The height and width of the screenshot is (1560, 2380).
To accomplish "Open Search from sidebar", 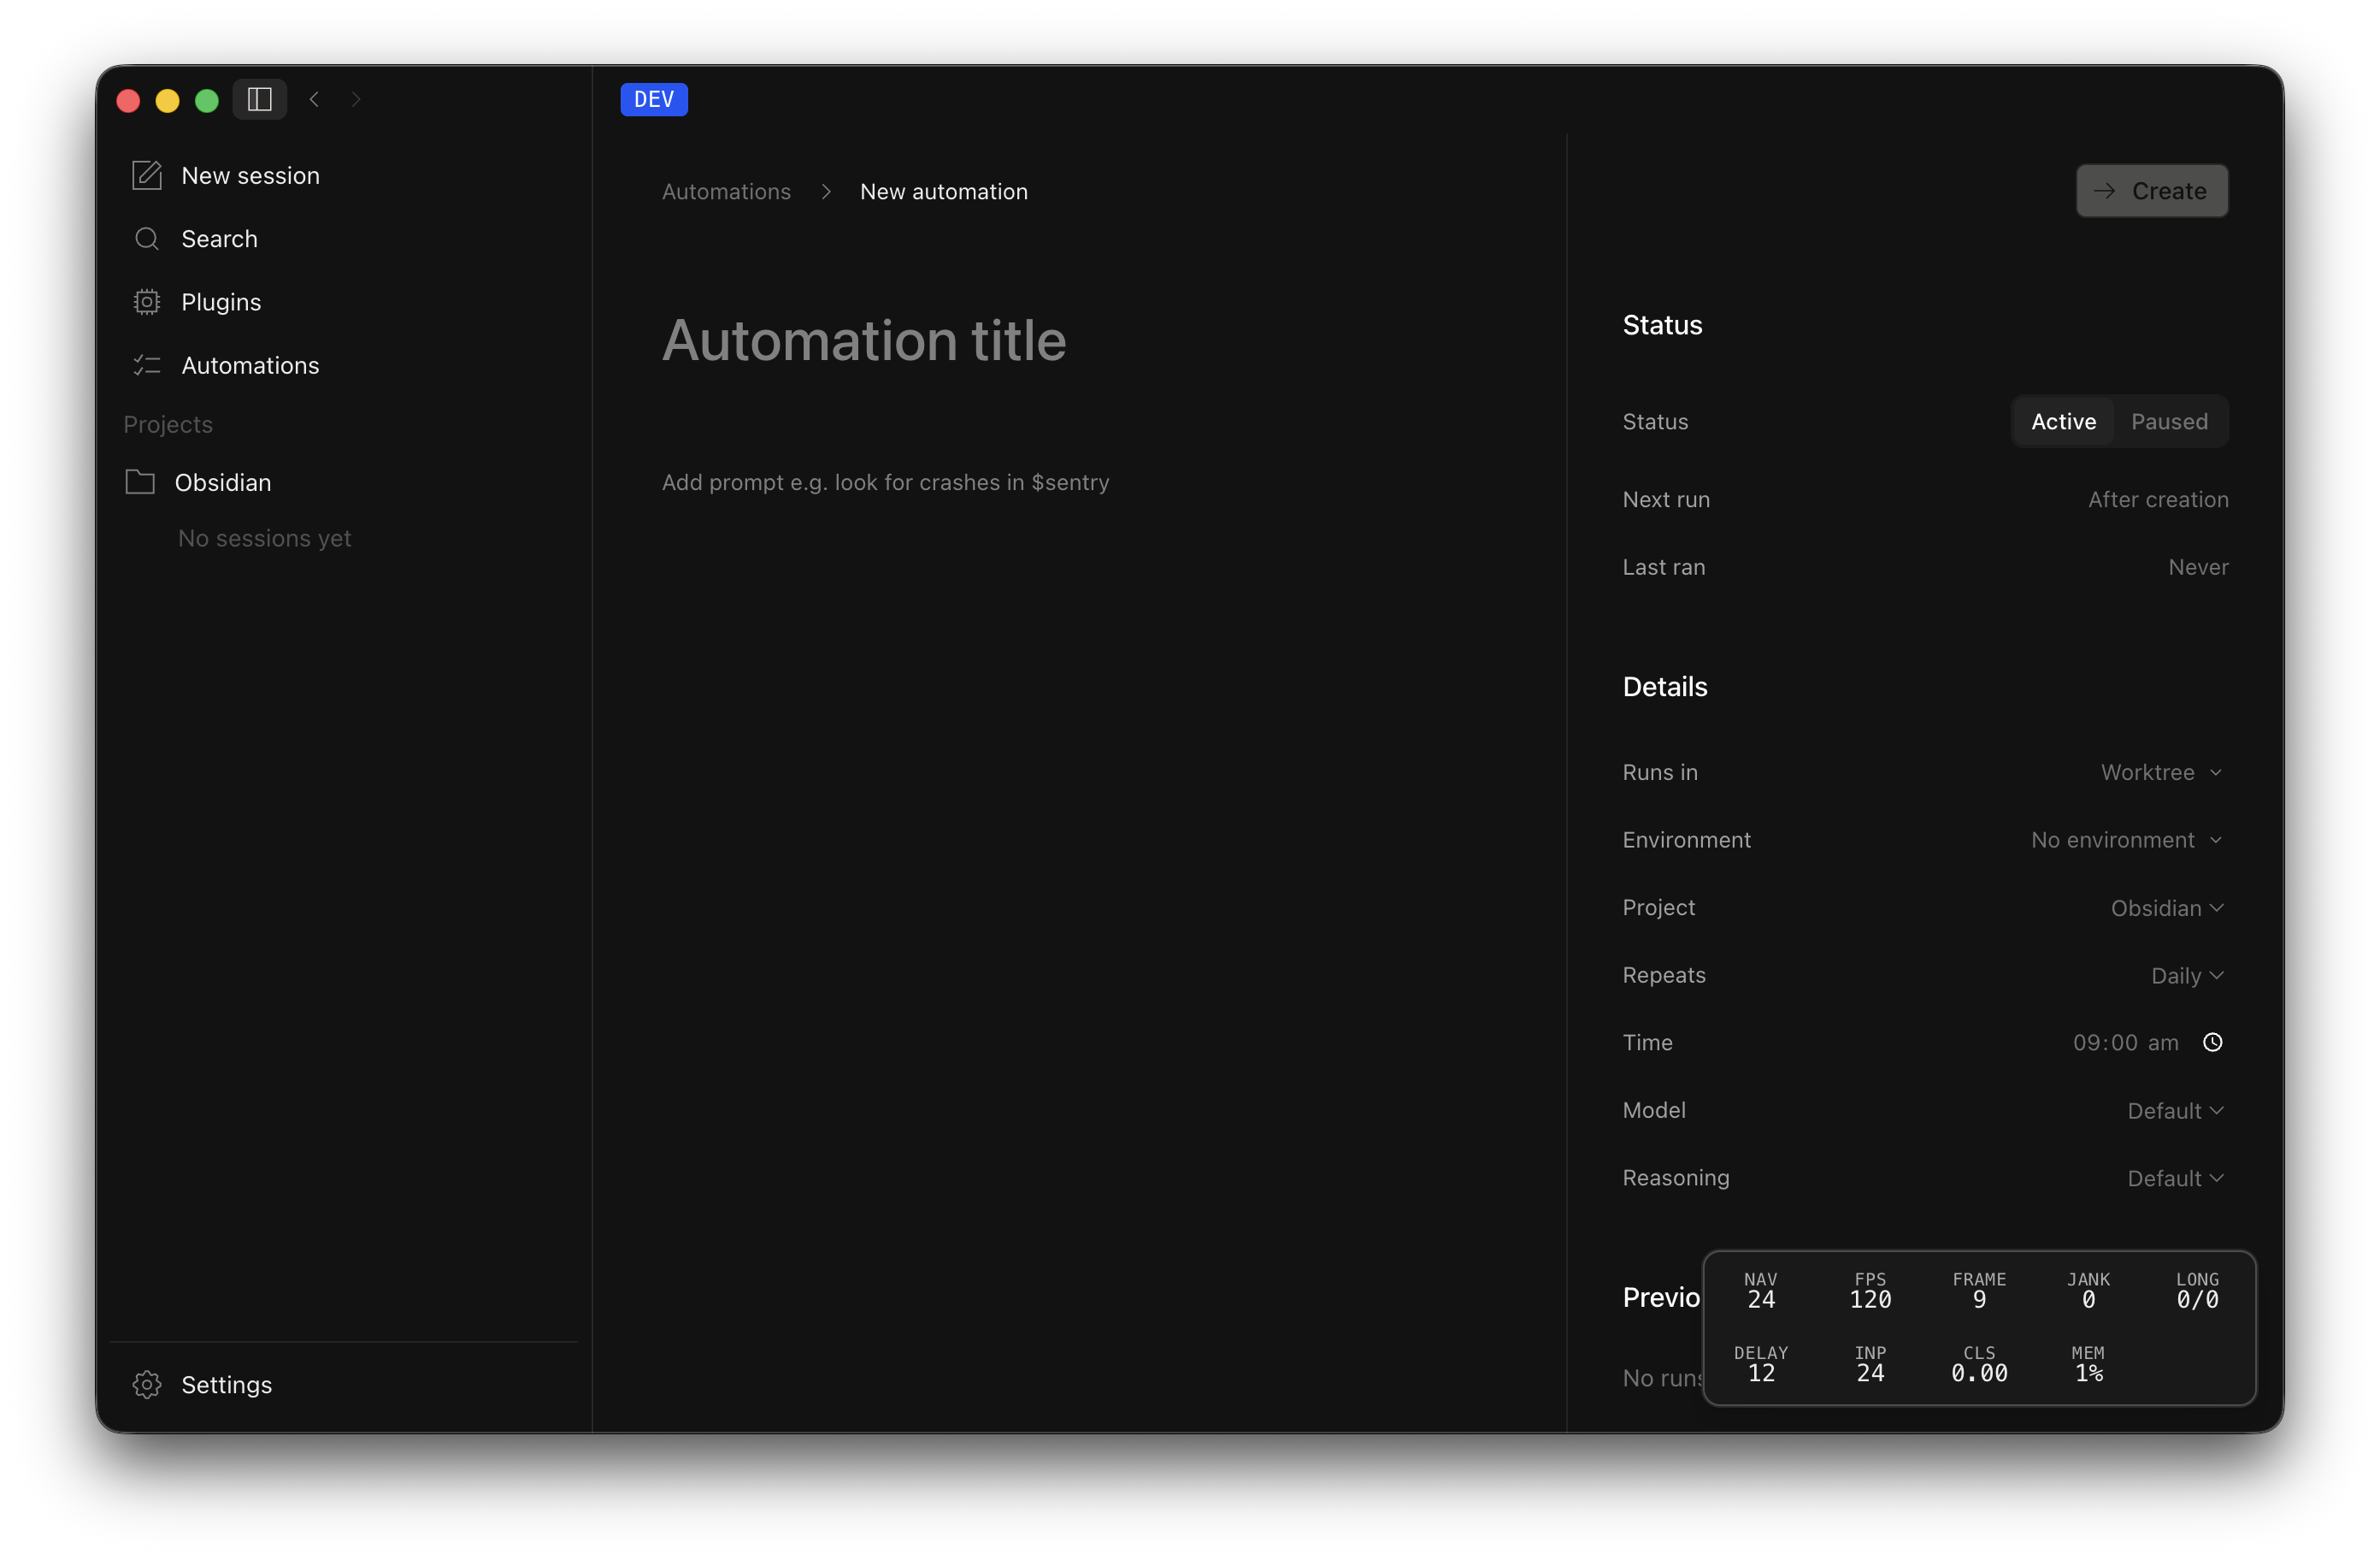I will 343,238.
